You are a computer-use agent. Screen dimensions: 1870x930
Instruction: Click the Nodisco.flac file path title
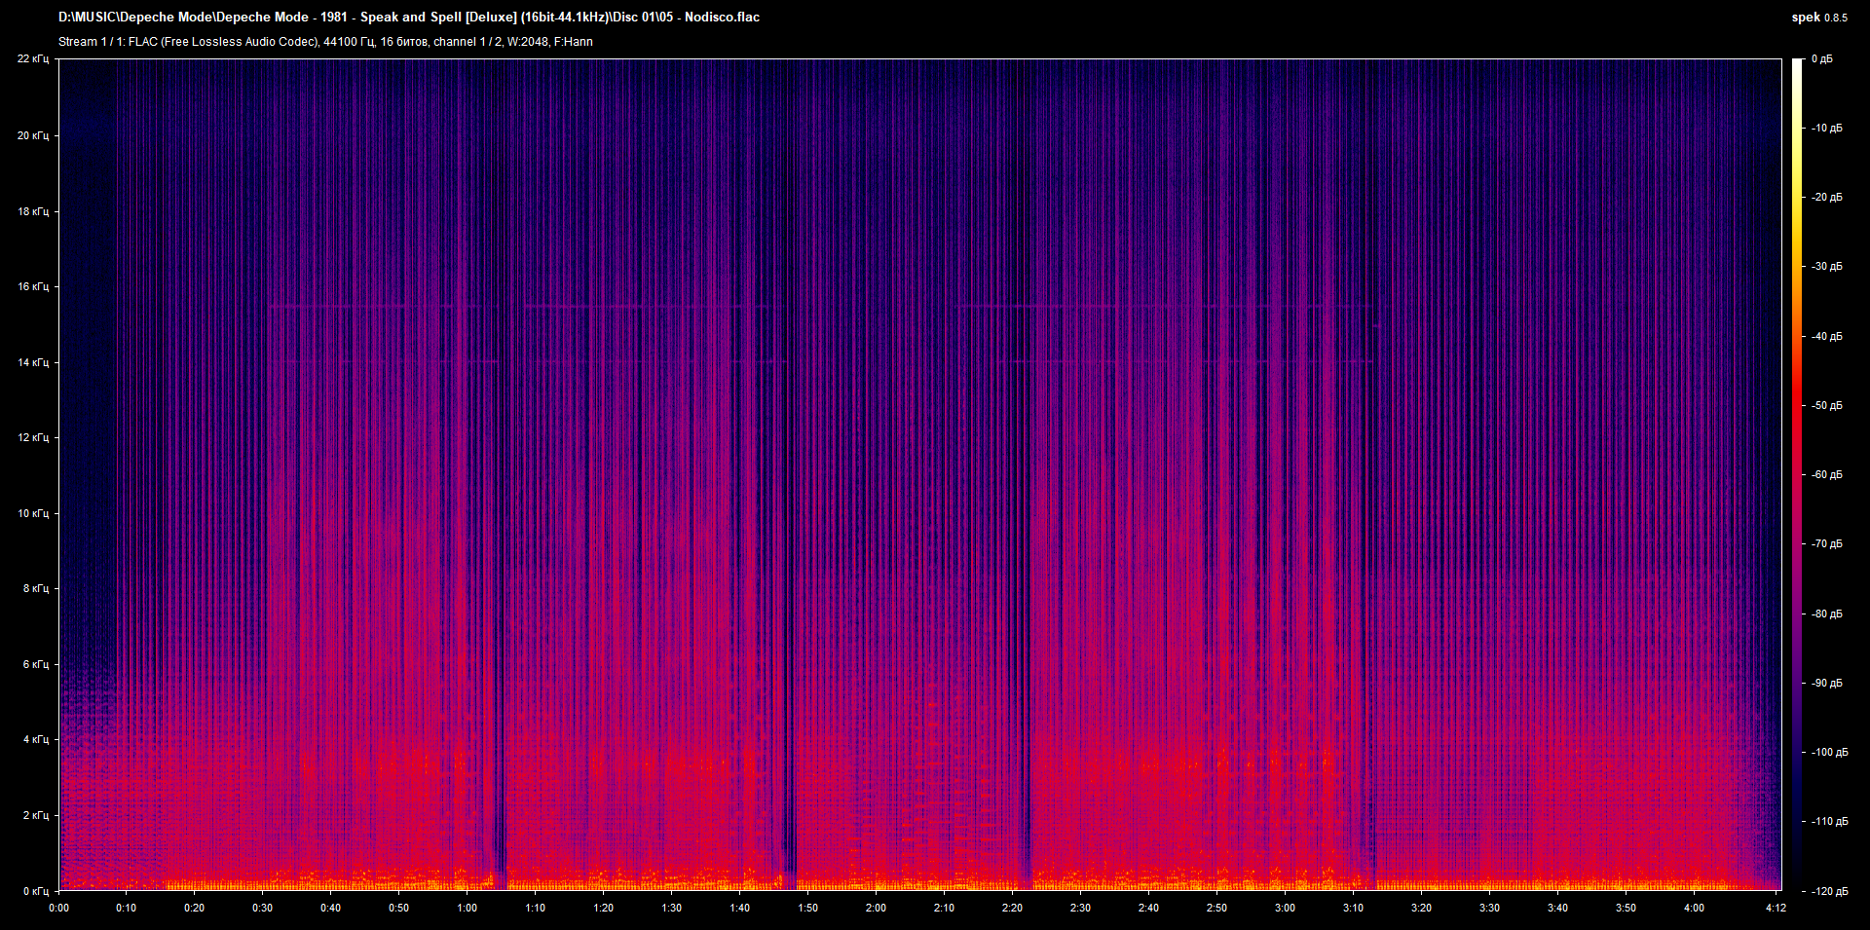pos(409,18)
